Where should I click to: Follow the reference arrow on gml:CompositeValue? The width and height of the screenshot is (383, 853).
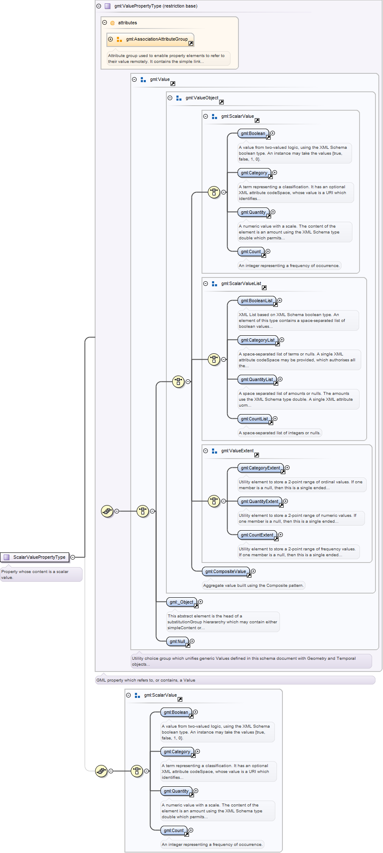(x=249, y=576)
